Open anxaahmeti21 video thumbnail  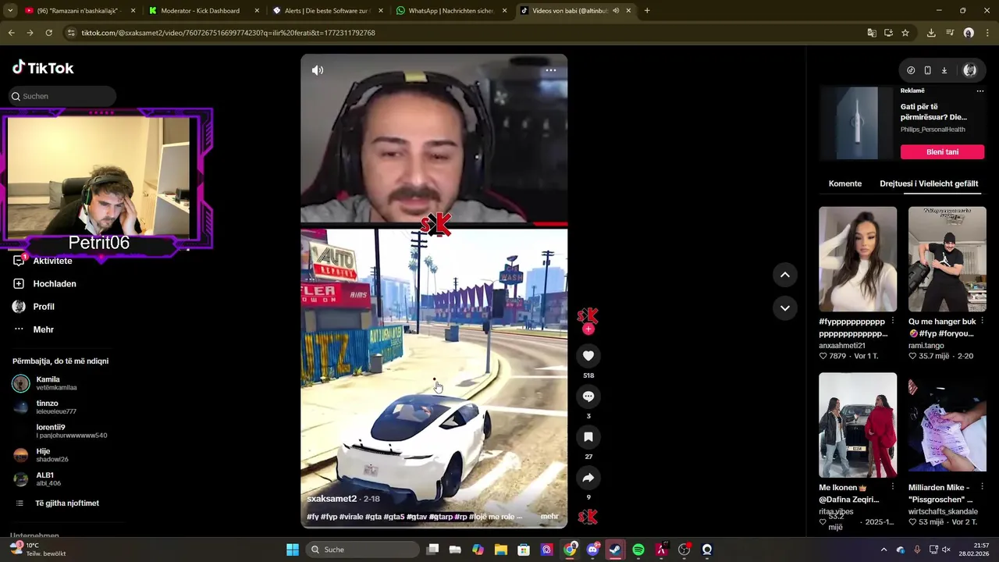[858, 259]
